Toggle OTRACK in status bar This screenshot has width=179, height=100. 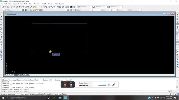(47, 94)
